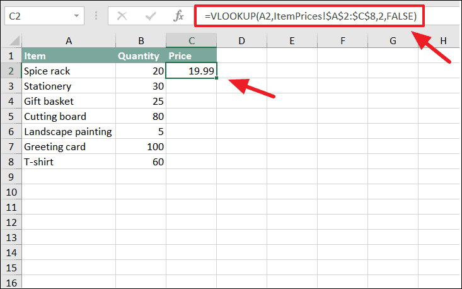Select row 13 header
462x289 pixels.
(11, 237)
